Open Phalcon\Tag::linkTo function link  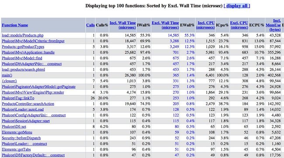pos(18,98)
